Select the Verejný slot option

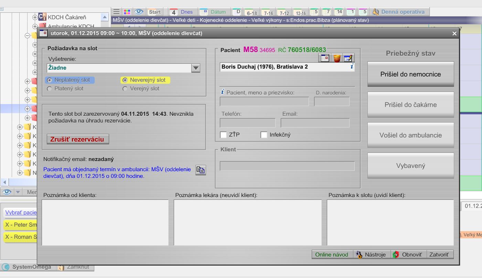pos(125,88)
